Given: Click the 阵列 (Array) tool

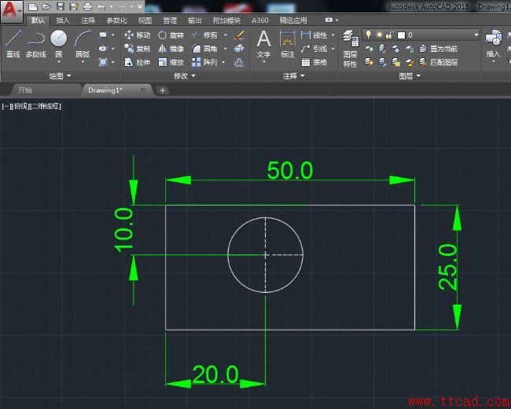Looking at the screenshot, I should coord(204,62).
